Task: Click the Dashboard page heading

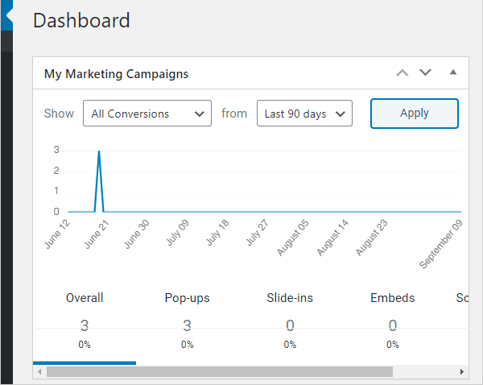Action: [81, 20]
